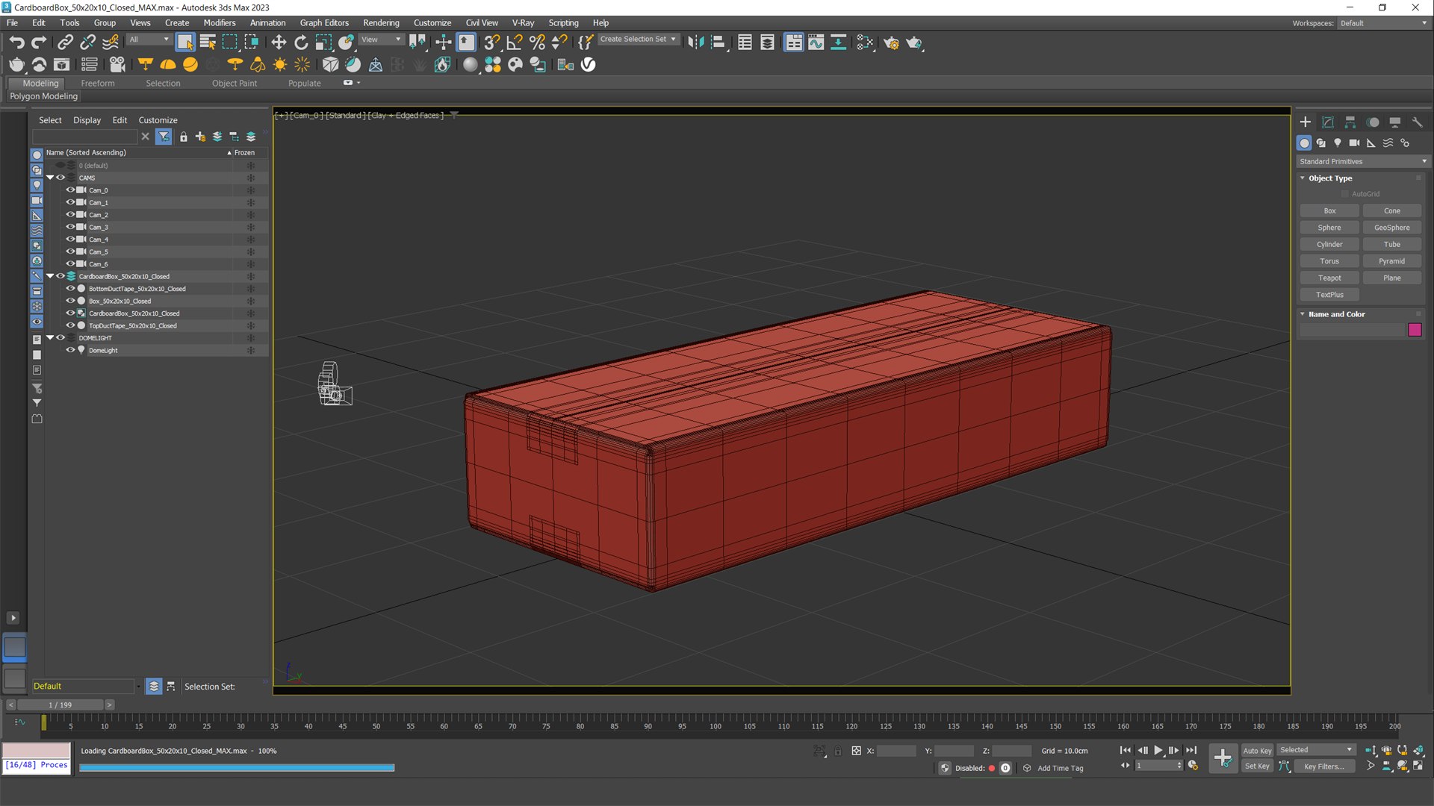
Task: Open the Modify command panel tab
Action: click(x=1327, y=122)
